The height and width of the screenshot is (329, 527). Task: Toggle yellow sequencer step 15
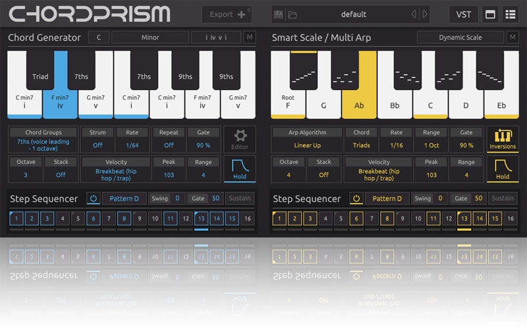[x=495, y=218]
